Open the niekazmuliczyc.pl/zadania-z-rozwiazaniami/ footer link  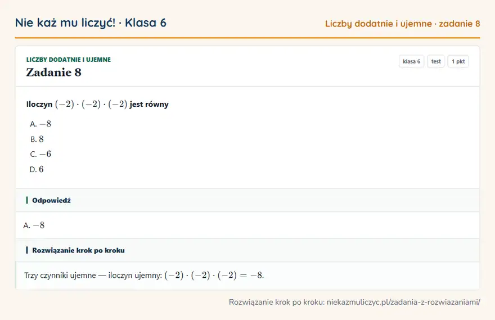(403, 303)
